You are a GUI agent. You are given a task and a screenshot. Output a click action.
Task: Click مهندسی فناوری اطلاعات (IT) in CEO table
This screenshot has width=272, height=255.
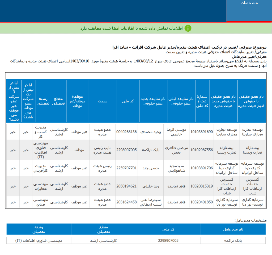pos(39,240)
